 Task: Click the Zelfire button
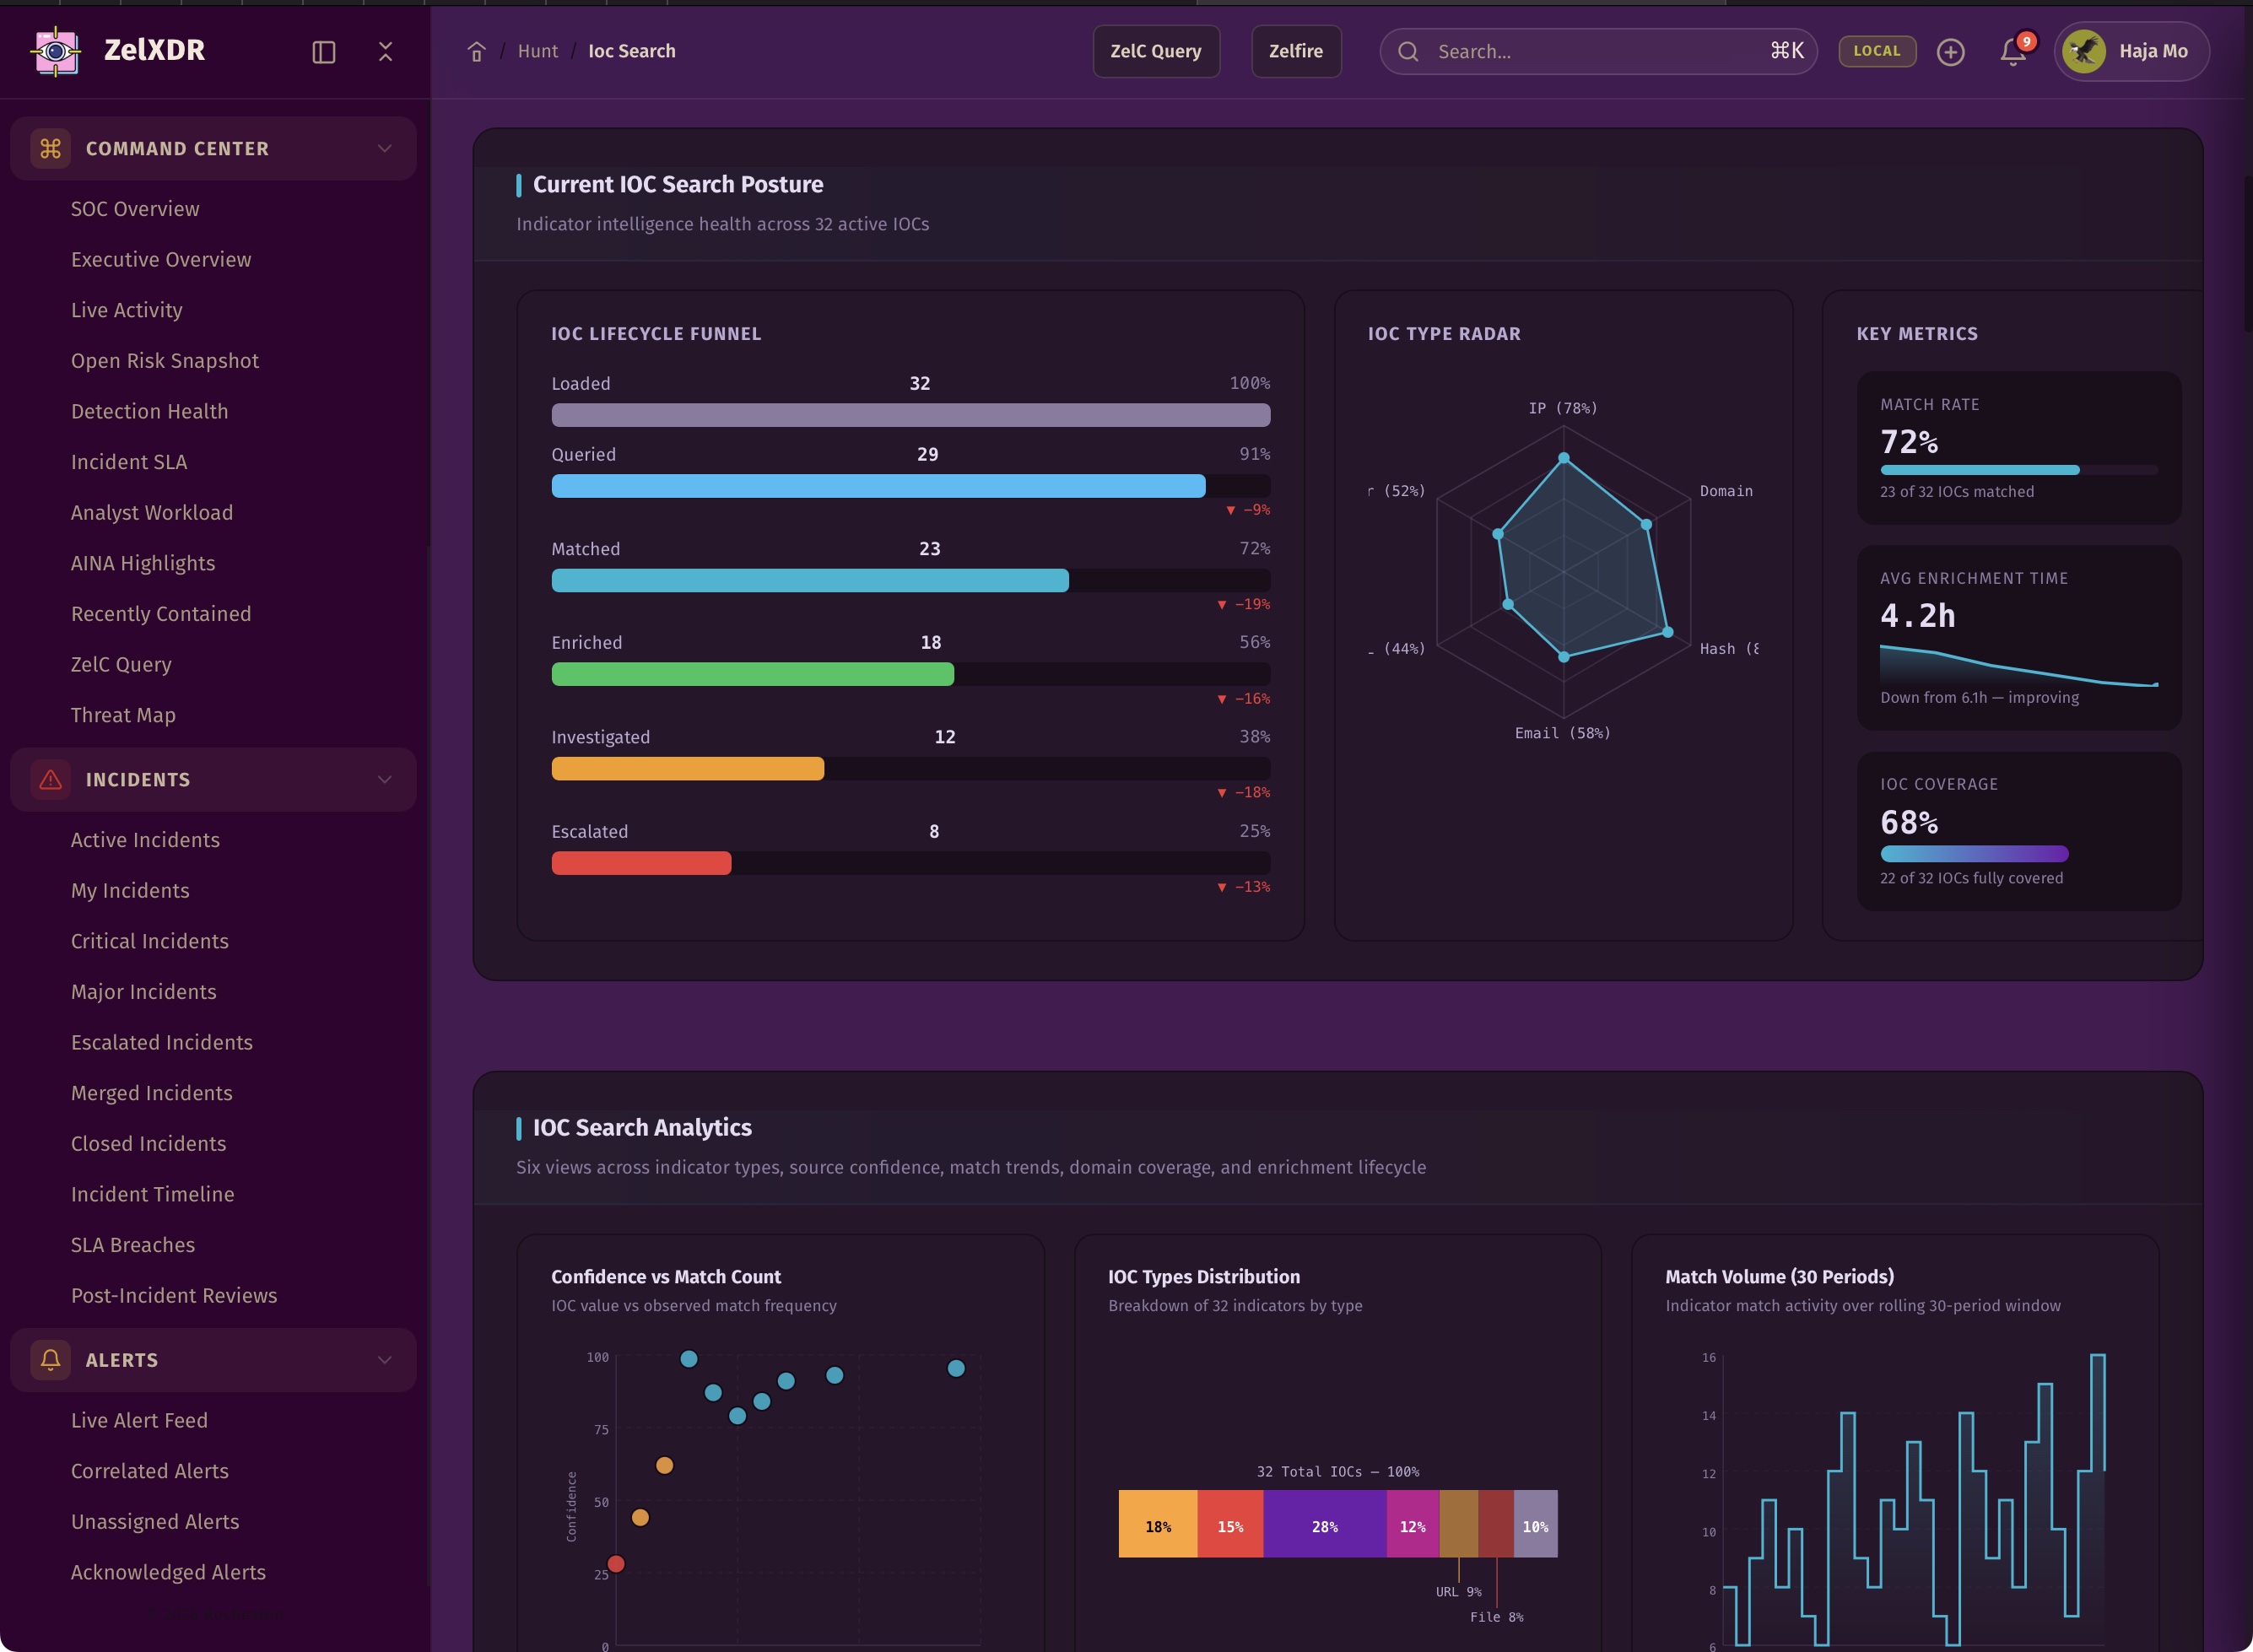coord(1295,51)
